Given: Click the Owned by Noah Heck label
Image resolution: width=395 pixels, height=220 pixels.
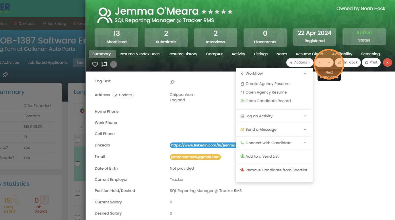Looking at the screenshot, I should pos(361,9).
